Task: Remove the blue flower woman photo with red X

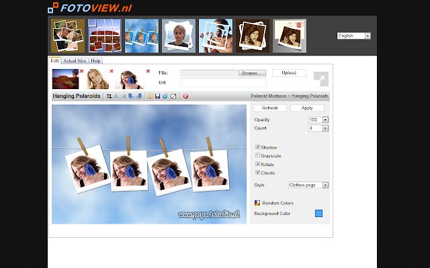Action: point(148,71)
